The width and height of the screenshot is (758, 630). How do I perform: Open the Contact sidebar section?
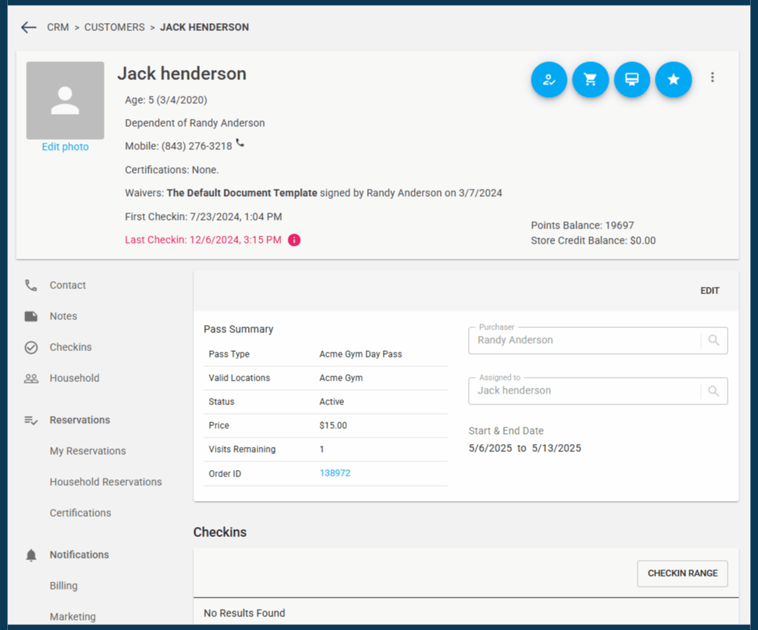coord(67,285)
